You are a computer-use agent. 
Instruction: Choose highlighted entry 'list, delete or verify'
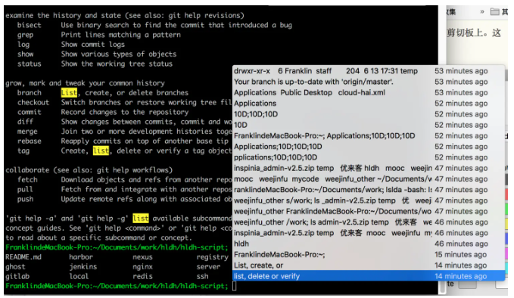pos(369,276)
